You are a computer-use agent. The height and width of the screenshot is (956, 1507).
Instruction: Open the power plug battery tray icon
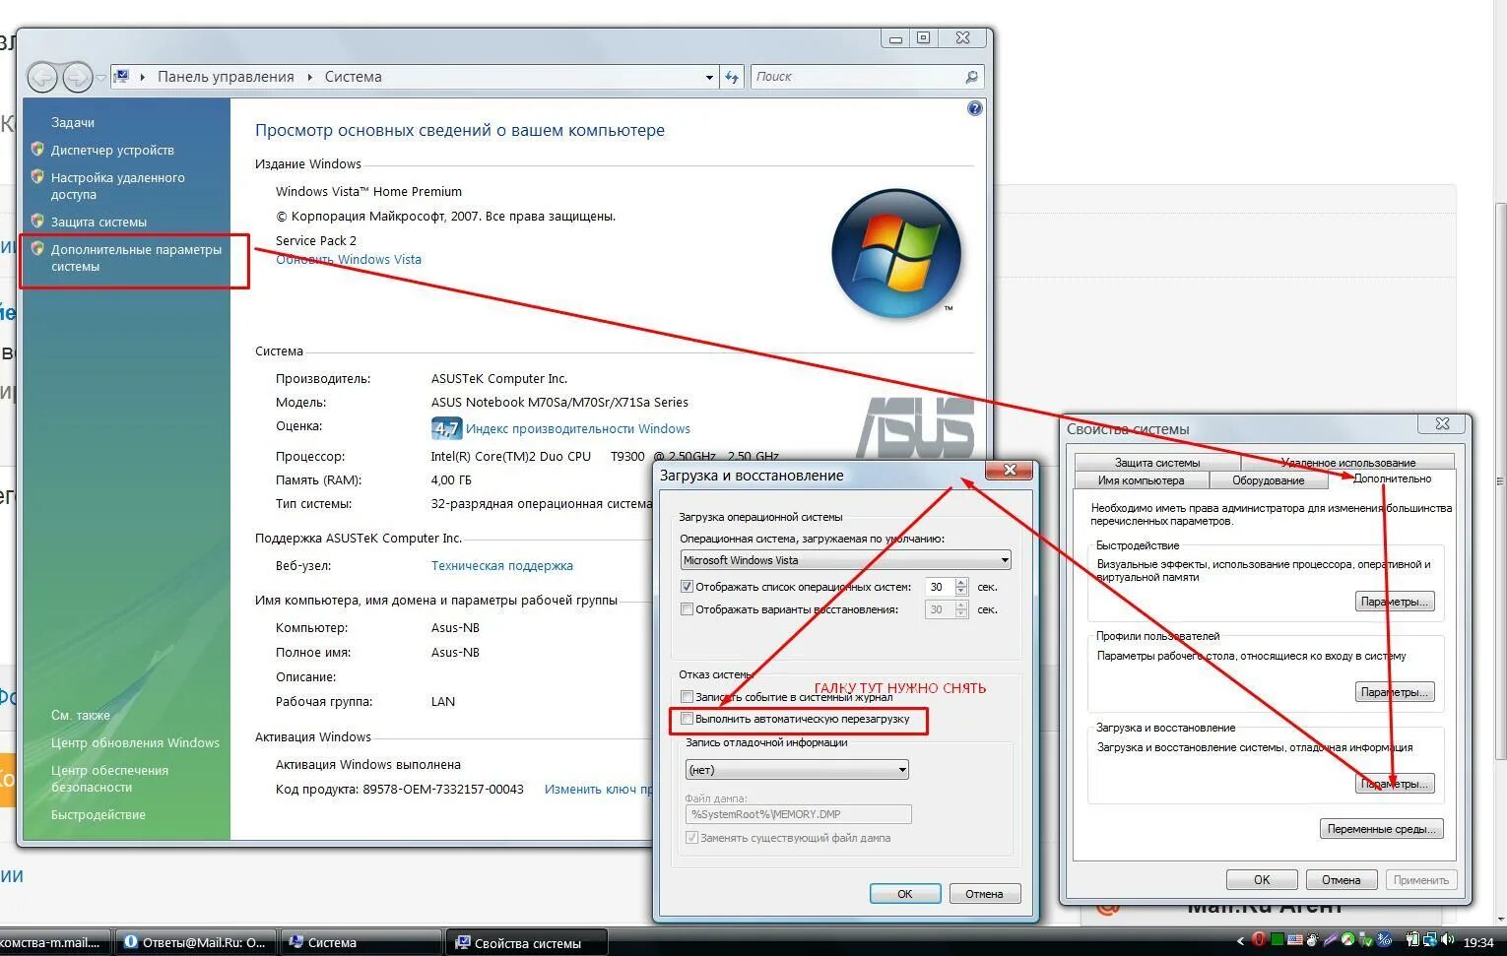[x=1412, y=940]
